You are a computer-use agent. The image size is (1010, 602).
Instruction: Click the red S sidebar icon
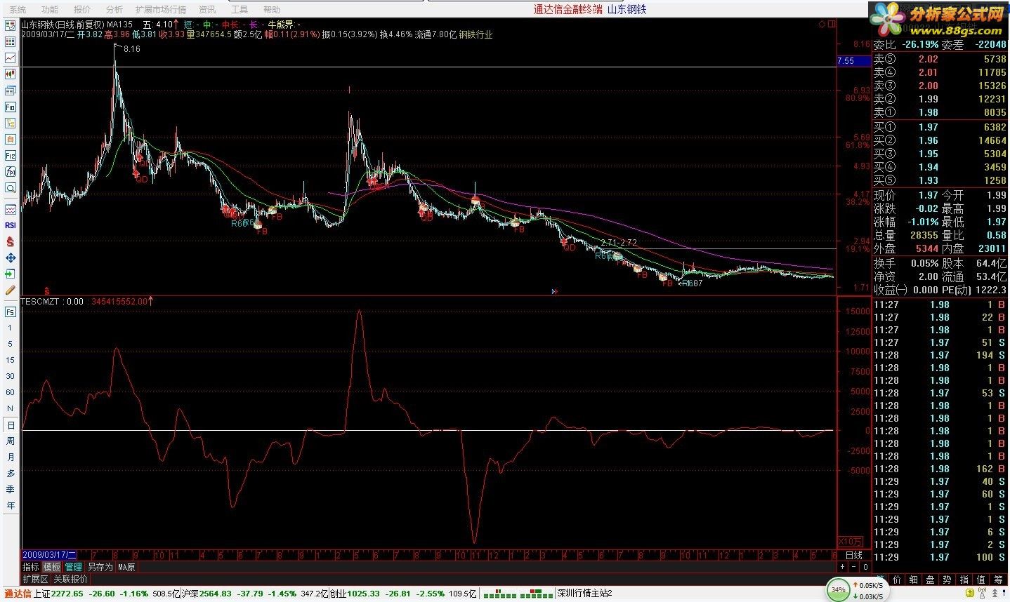coord(11,241)
